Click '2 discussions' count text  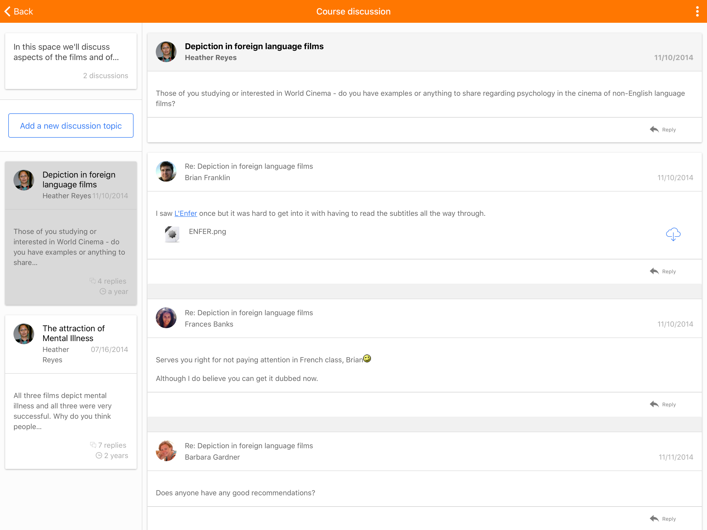click(x=106, y=76)
